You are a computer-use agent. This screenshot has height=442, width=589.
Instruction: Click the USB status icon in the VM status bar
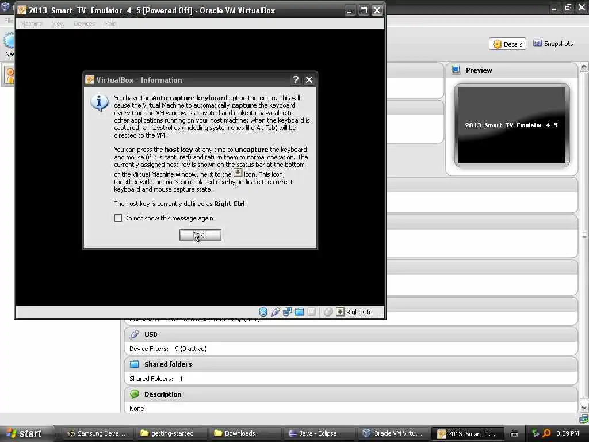[x=276, y=312]
